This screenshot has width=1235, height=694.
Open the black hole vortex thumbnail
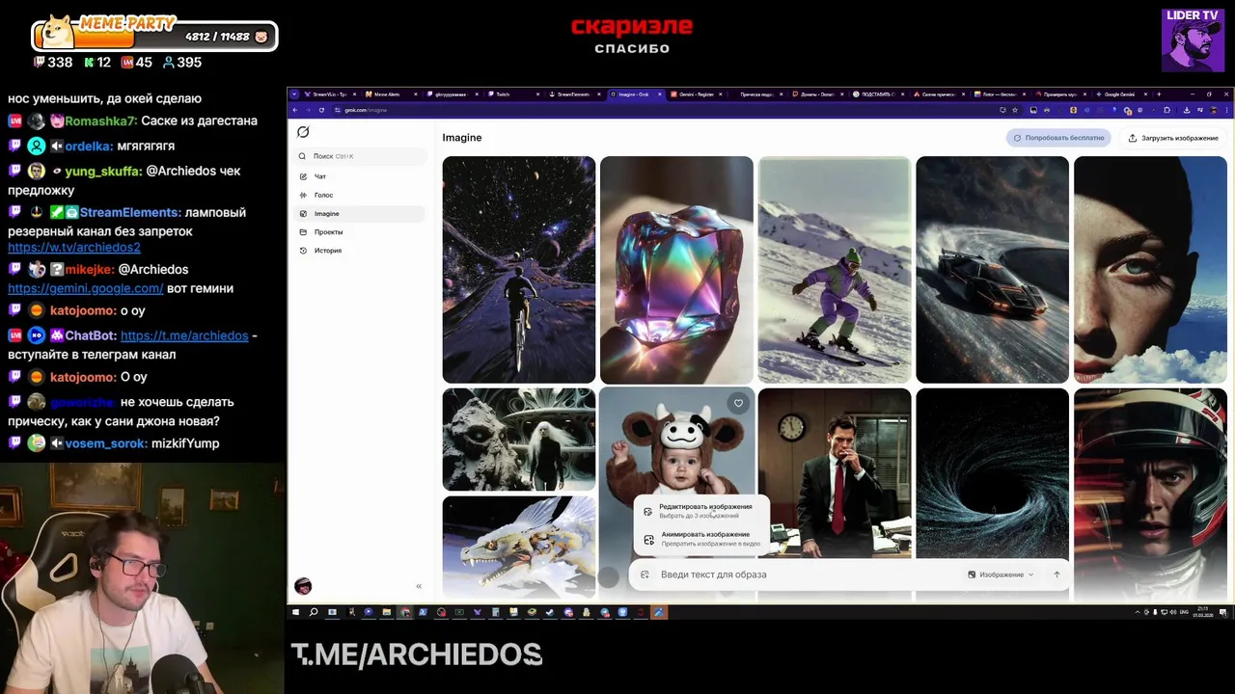click(x=992, y=472)
